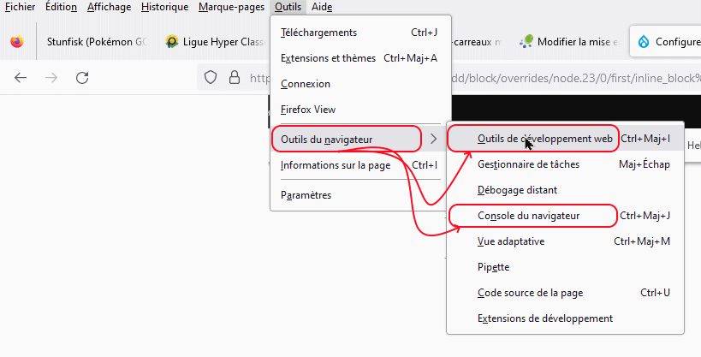Image resolution: width=701 pixels, height=357 pixels.
Task: Reload the current page
Action: pos(82,78)
